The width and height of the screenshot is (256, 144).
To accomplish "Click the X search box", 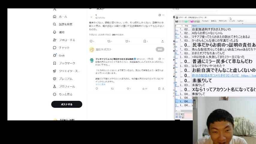I will [194, 10].
